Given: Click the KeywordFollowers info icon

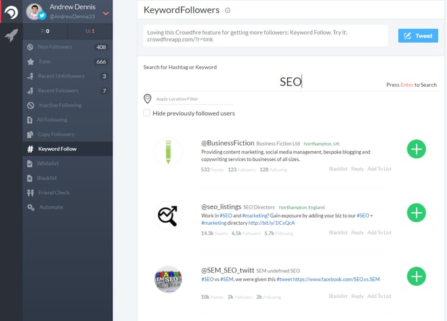Looking at the screenshot, I should 228,11.
